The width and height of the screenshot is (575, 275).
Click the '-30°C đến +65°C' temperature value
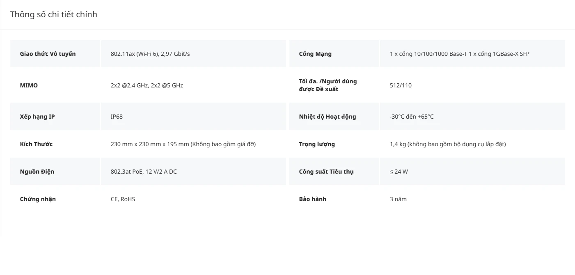click(x=412, y=117)
